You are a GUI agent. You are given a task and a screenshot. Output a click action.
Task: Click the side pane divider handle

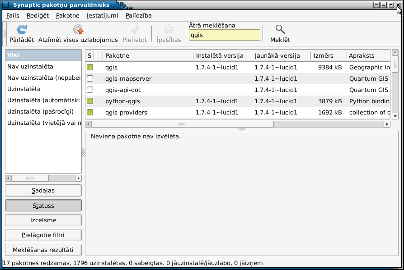coord(83,153)
